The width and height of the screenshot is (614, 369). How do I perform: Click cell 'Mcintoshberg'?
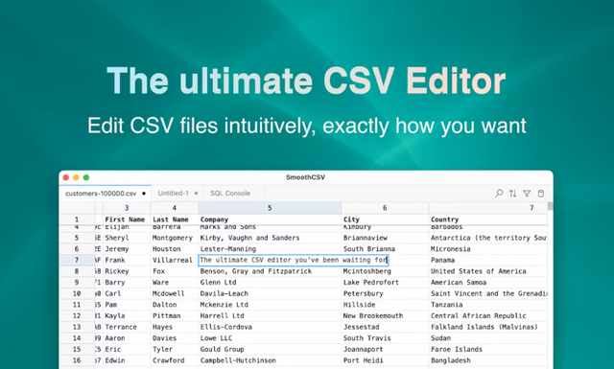pos(385,271)
